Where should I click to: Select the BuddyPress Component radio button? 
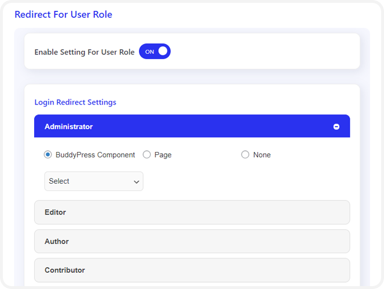[x=48, y=155]
